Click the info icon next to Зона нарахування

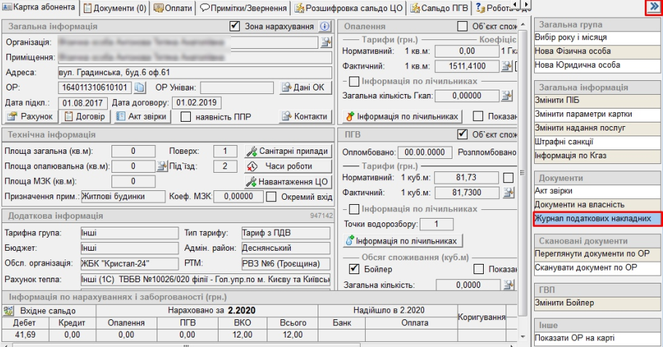[324, 26]
